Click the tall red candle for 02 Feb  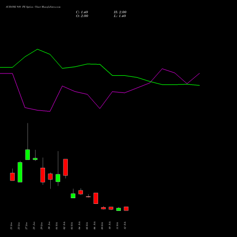(x=65, y=167)
